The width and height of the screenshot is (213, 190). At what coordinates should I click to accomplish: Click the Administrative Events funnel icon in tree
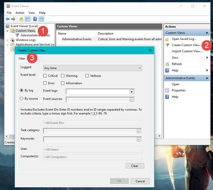17,35
